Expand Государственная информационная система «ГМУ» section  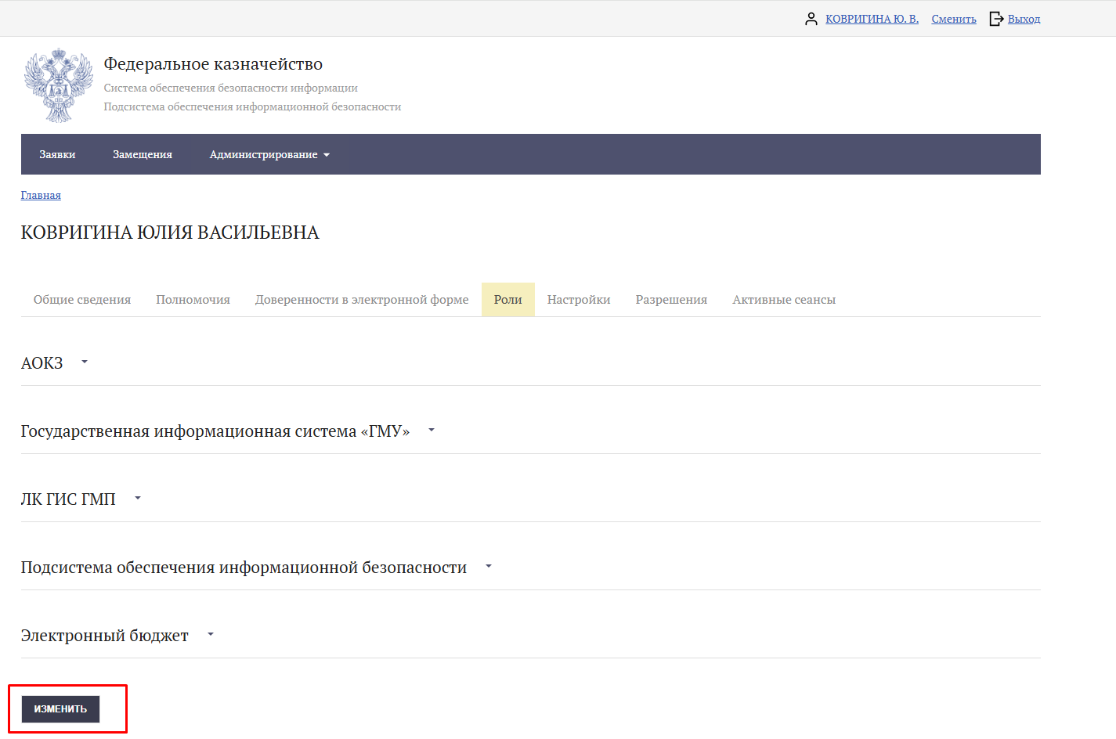point(431,431)
